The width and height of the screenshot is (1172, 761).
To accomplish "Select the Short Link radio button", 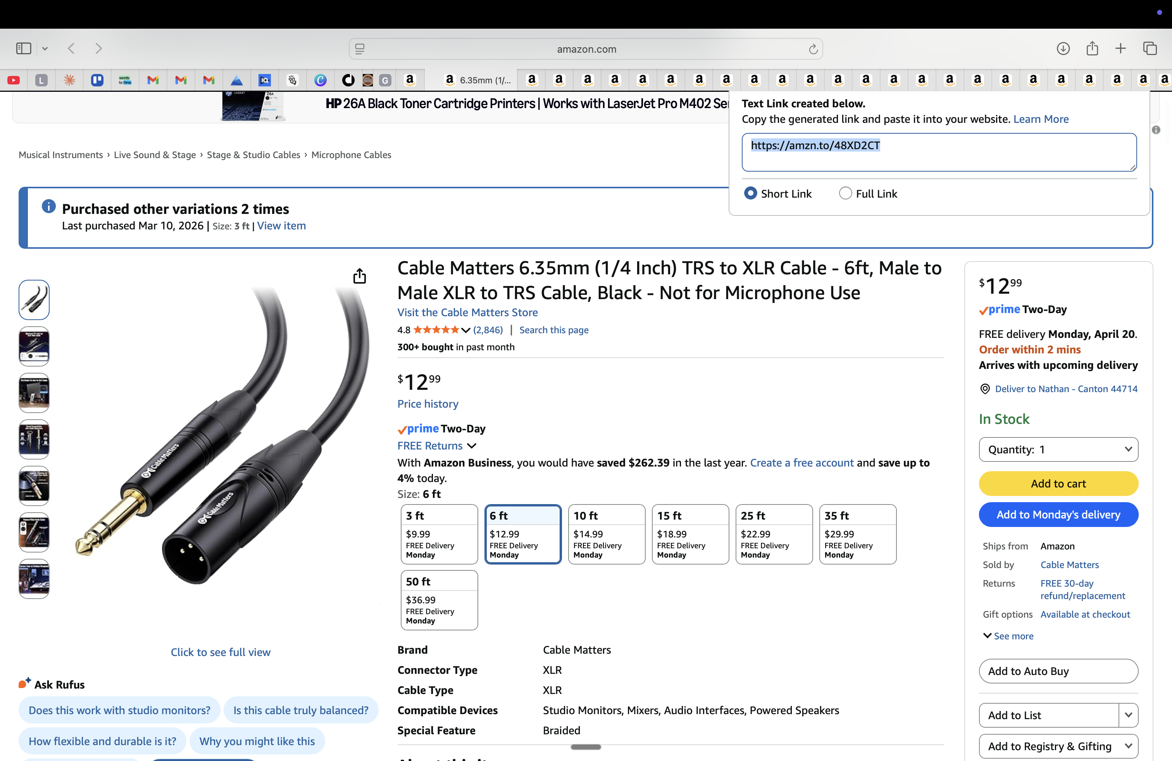I will click(x=750, y=193).
